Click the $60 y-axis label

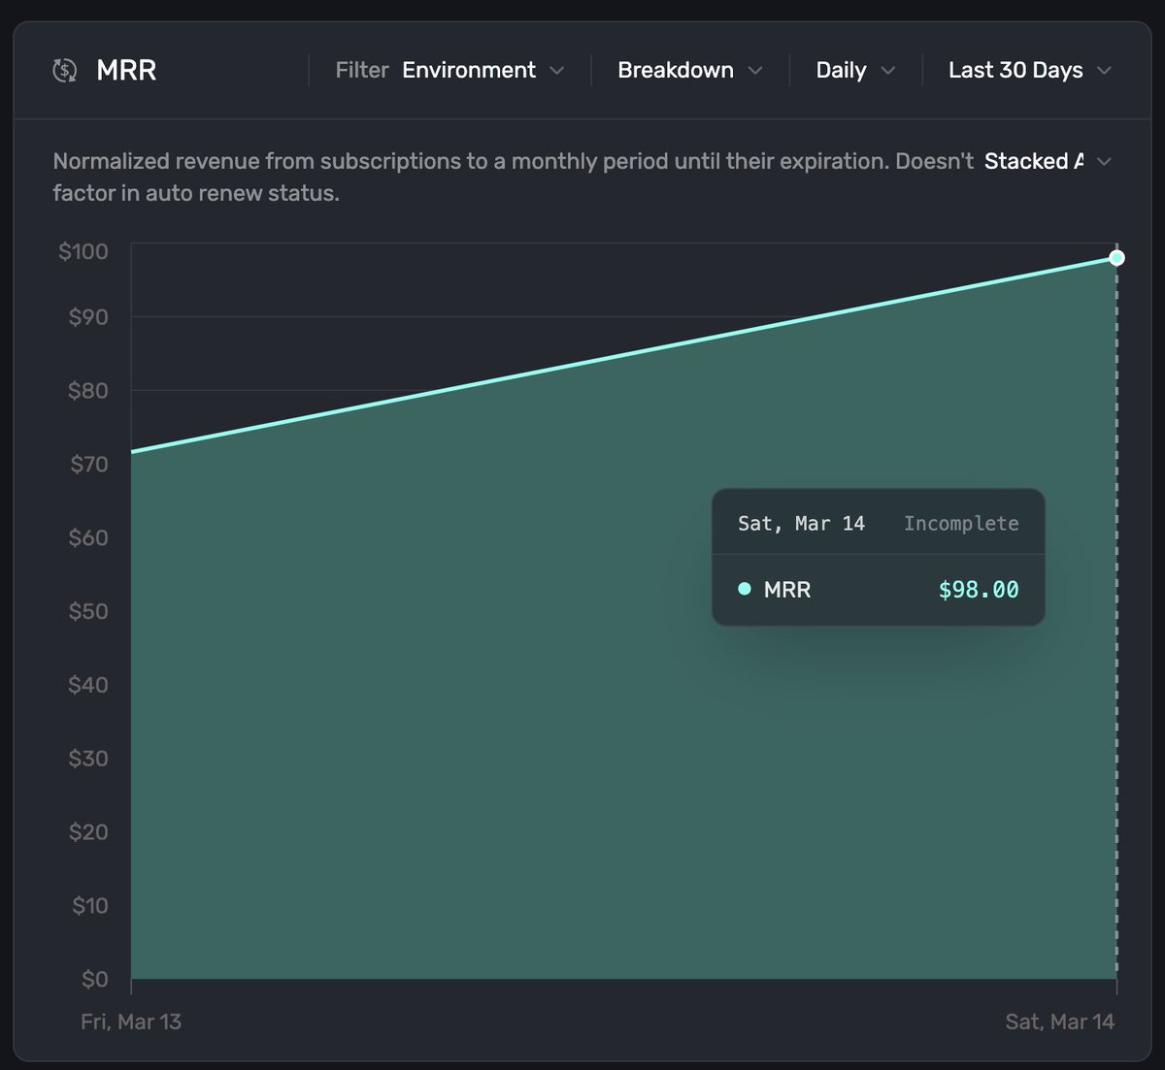[88, 537]
